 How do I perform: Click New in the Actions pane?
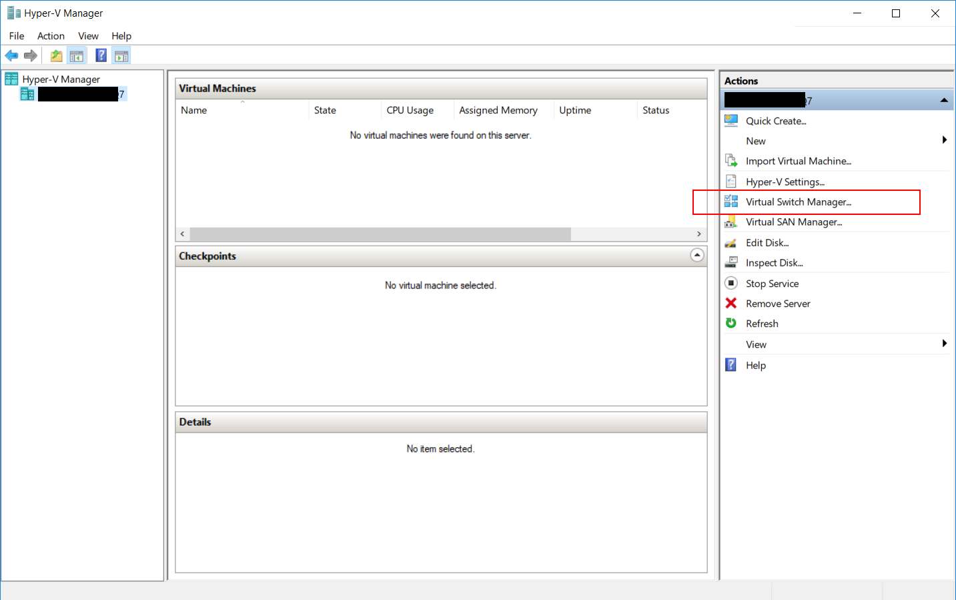[x=756, y=141]
